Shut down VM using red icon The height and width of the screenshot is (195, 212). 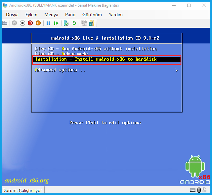pos(30,23)
